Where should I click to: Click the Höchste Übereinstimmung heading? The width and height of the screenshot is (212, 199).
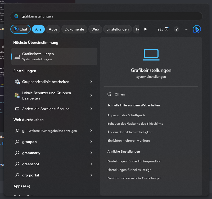[x=36, y=42]
